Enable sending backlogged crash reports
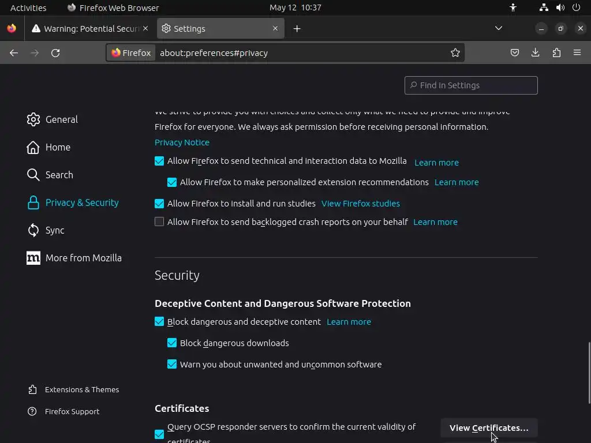Screen dimensions: 591x443 [159, 222]
